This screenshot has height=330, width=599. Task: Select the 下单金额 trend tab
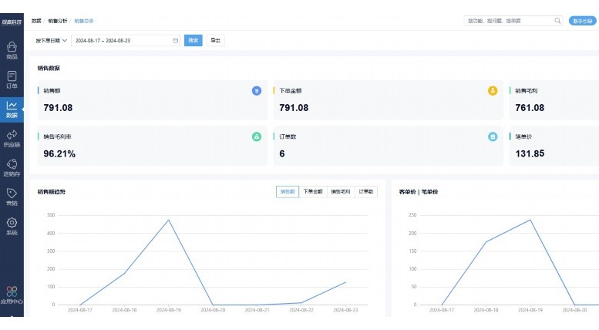click(x=313, y=192)
